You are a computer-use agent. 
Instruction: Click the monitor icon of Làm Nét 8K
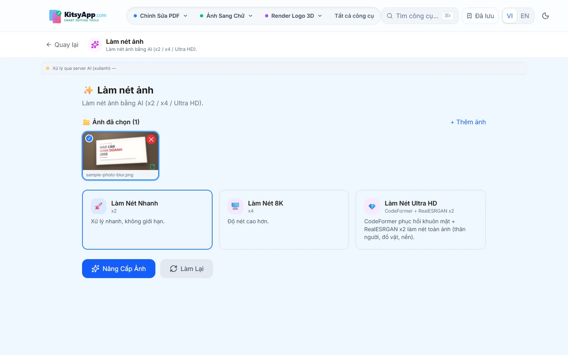point(235,206)
